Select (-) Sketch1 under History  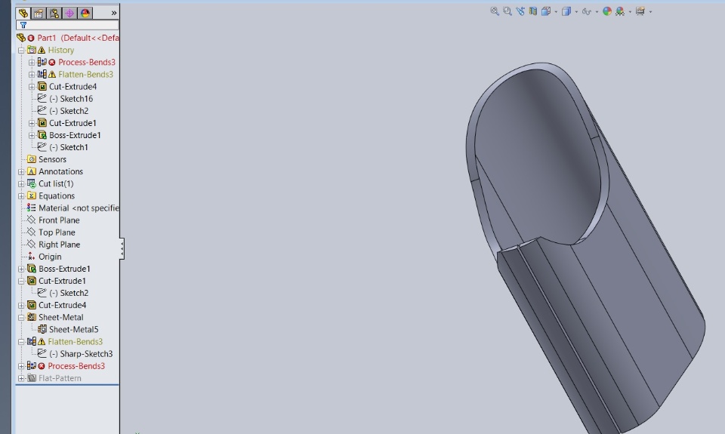click(x=69, y=147)
